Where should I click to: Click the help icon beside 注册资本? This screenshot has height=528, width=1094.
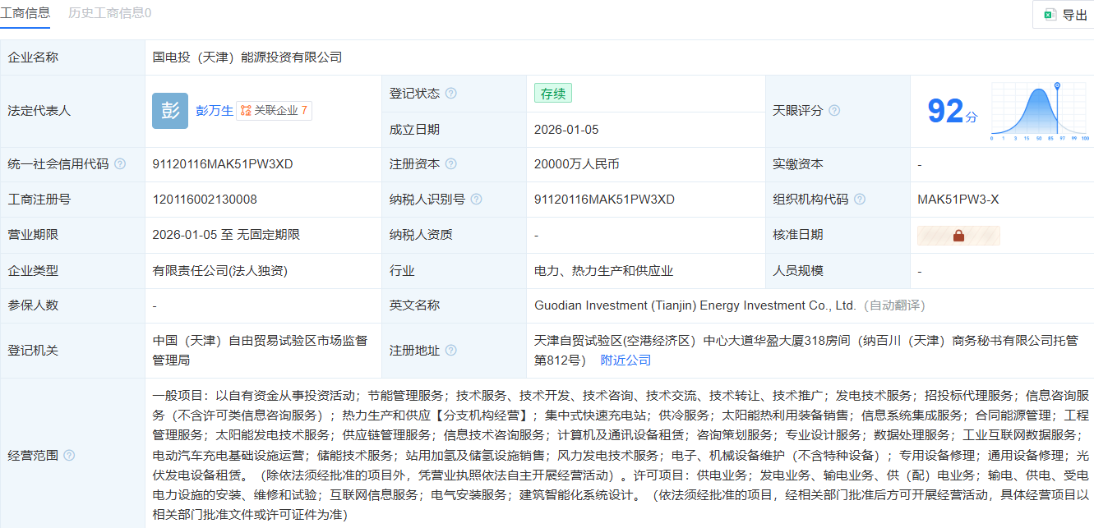[x=451, y=163]
